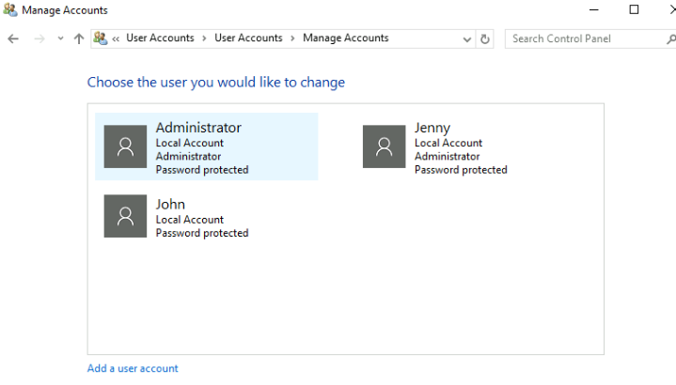
Task: Select the Administrator account avatar
Action: click(x=125, y=146)
